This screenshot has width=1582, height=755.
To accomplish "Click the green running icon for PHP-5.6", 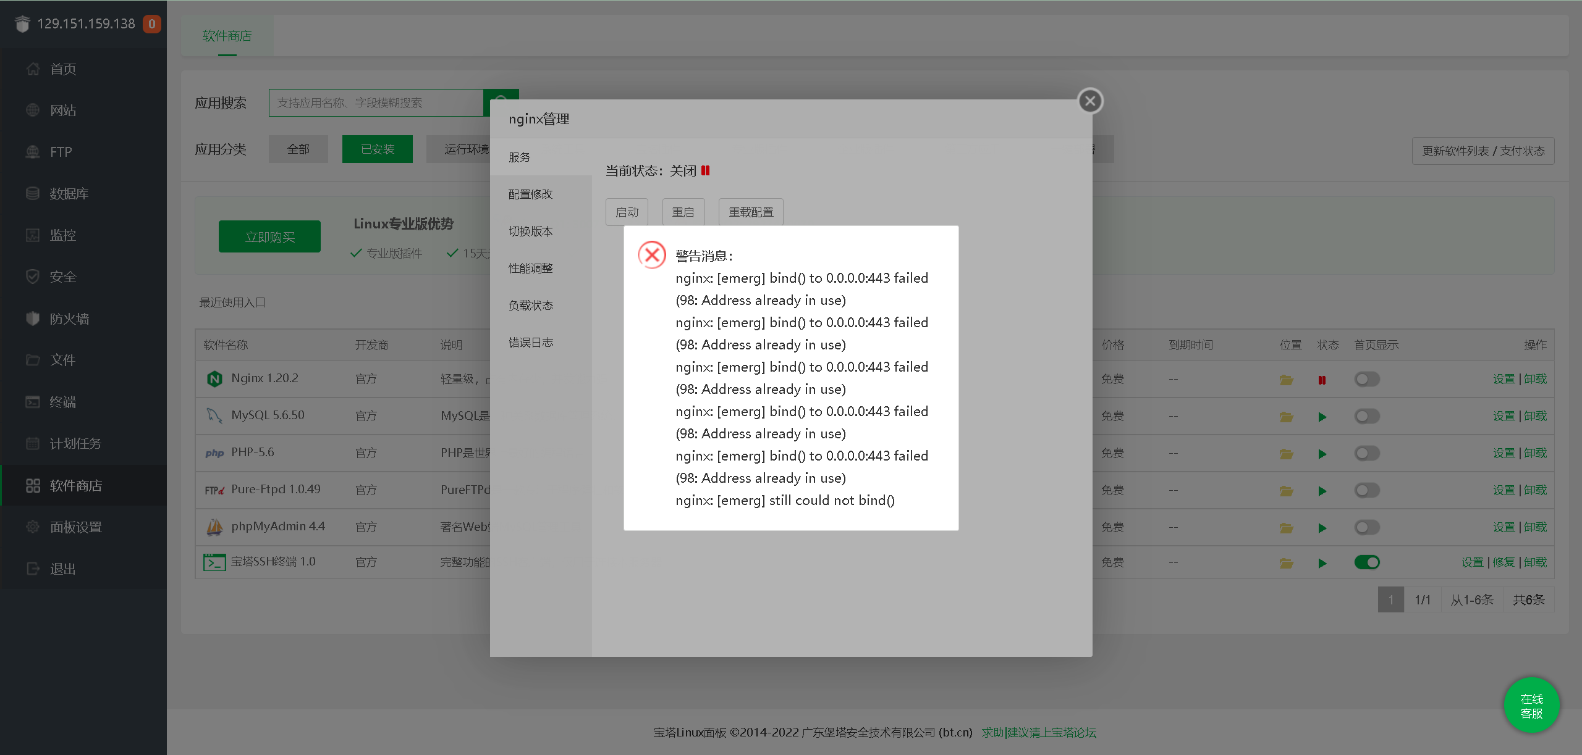I will tap(1322, 454).
